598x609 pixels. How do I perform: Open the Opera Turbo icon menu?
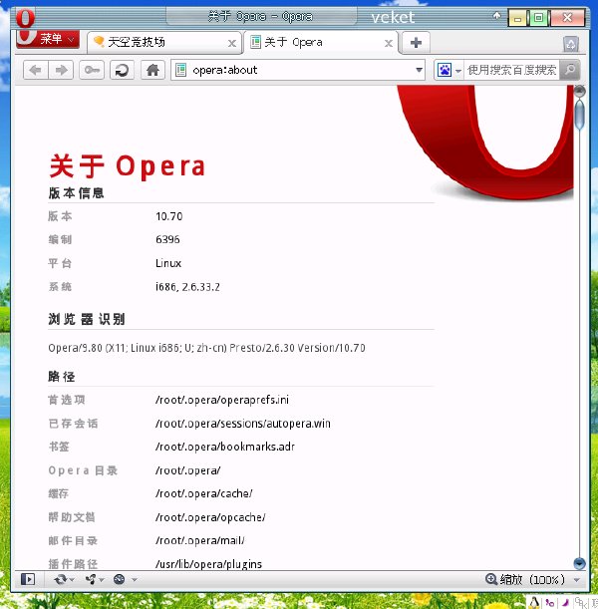click(x=120, y=579)
